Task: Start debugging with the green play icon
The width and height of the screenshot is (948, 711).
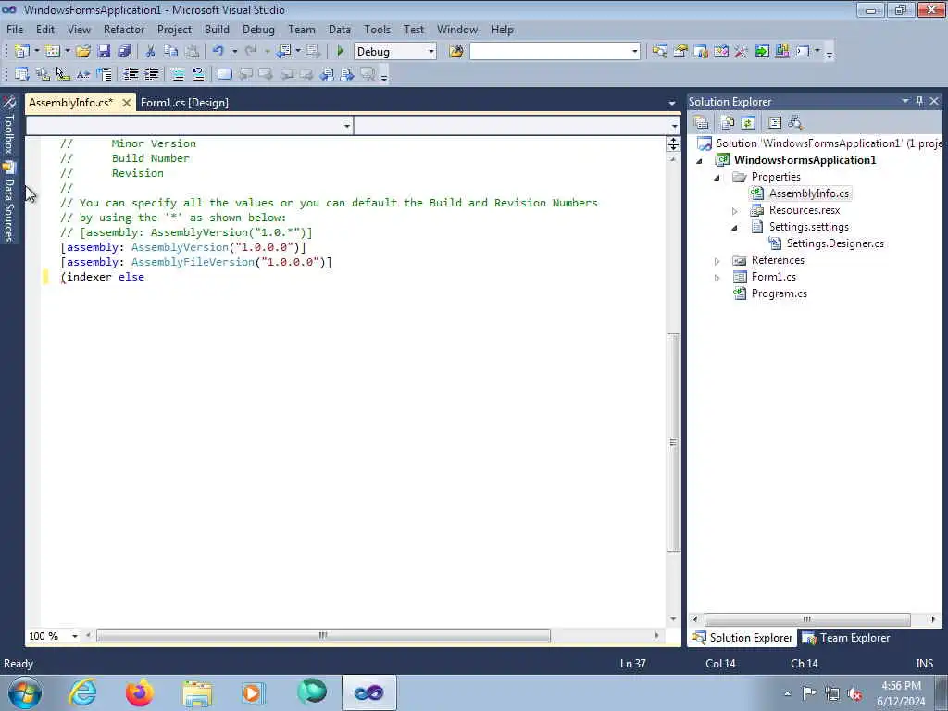Action: click(x=341, y=52)
